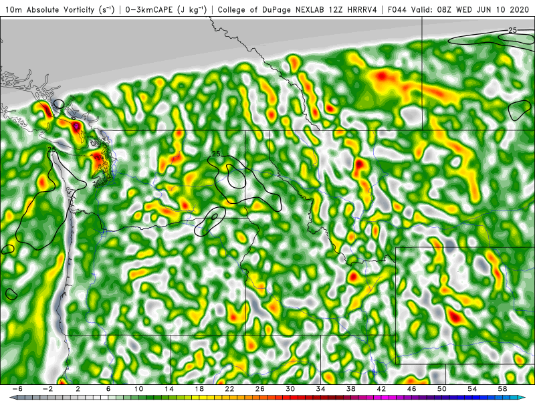
Task: Click the '25' contour label in the map's center-left interior
Action: 216,154
